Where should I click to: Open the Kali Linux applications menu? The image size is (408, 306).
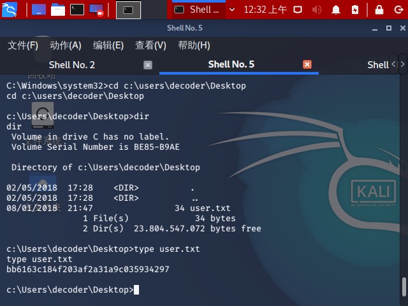(x=10, y=10)
